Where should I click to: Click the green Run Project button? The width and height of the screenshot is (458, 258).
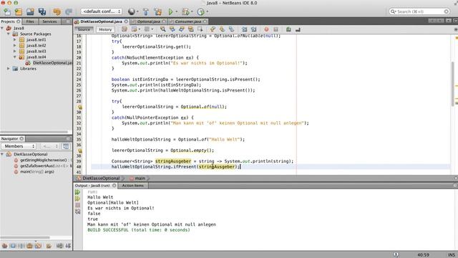click(170, 11)
